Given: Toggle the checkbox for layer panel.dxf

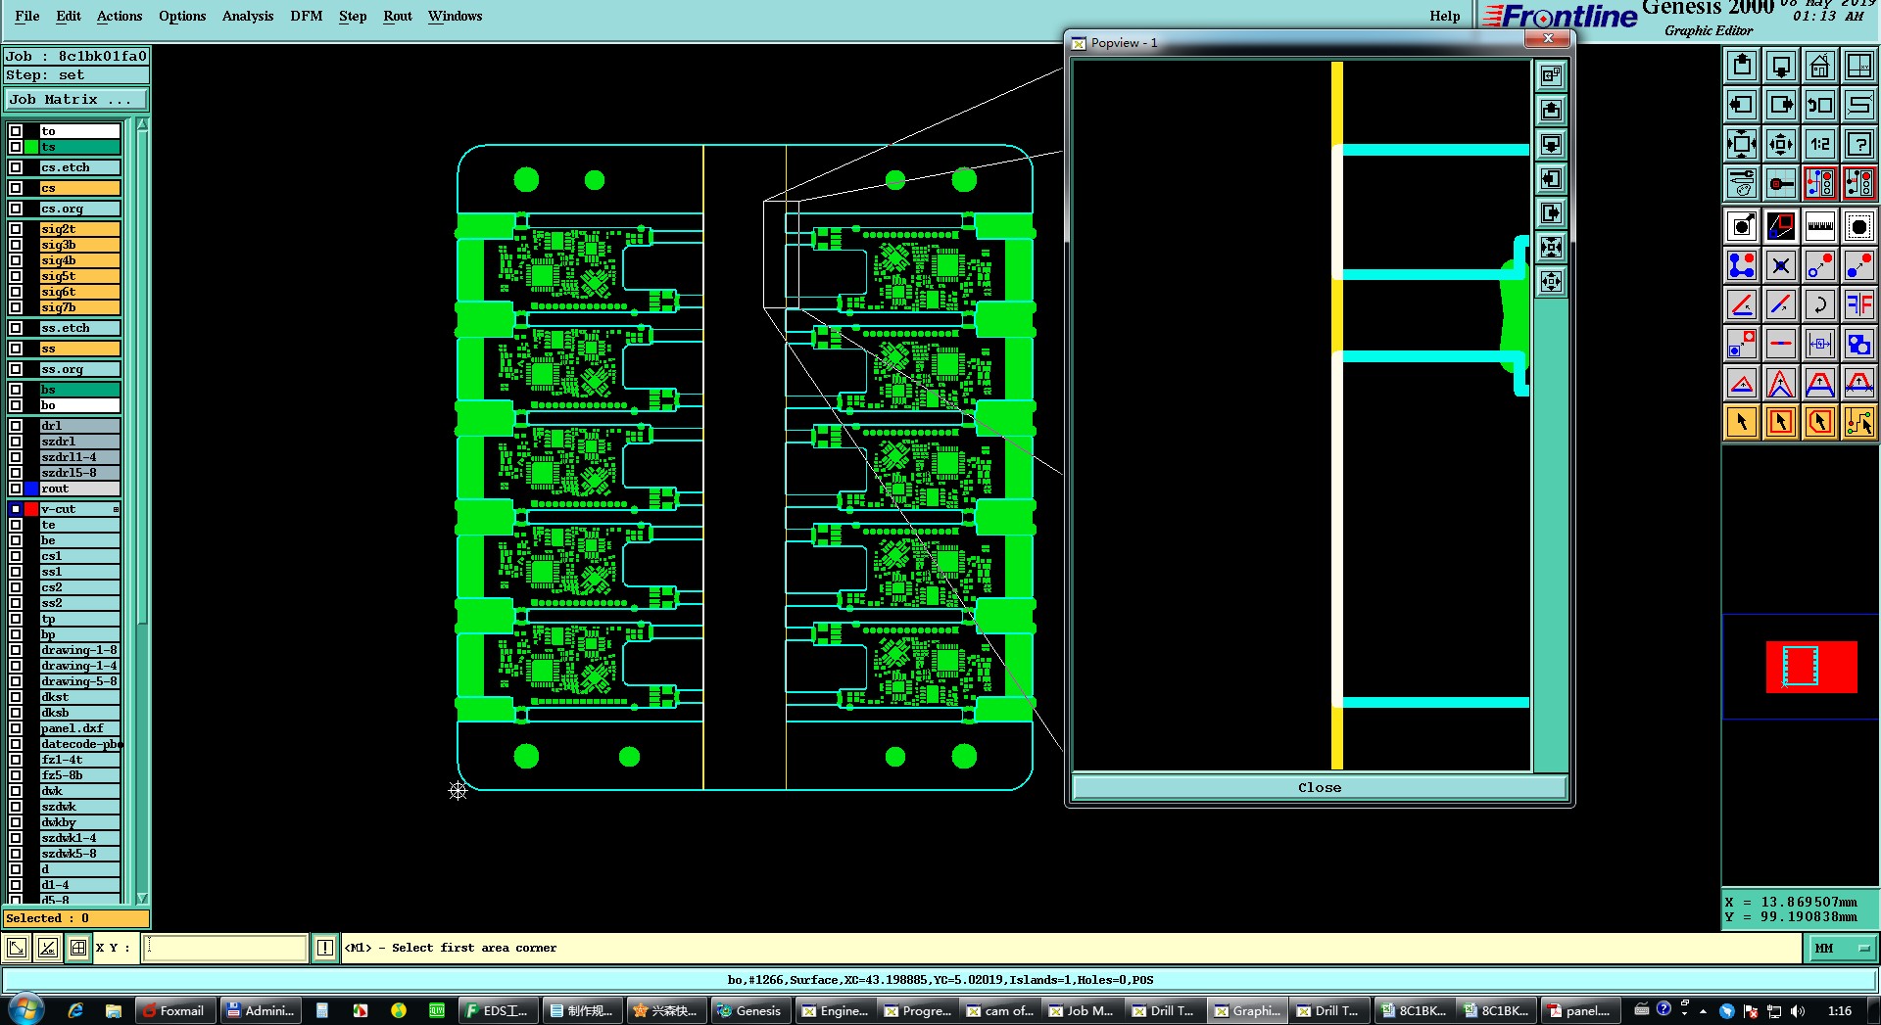Looking at the screenshot, I should tap(16, 728).
